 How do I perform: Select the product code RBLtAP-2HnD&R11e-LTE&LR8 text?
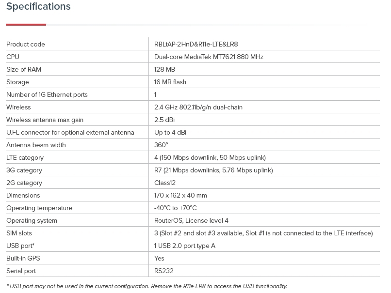(x=196, y=45)
